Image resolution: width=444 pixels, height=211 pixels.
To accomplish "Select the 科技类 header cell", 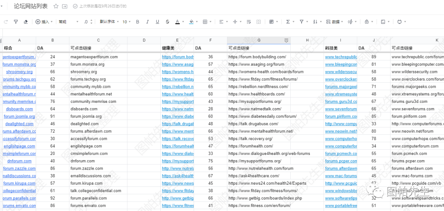I will click(340, 48).
